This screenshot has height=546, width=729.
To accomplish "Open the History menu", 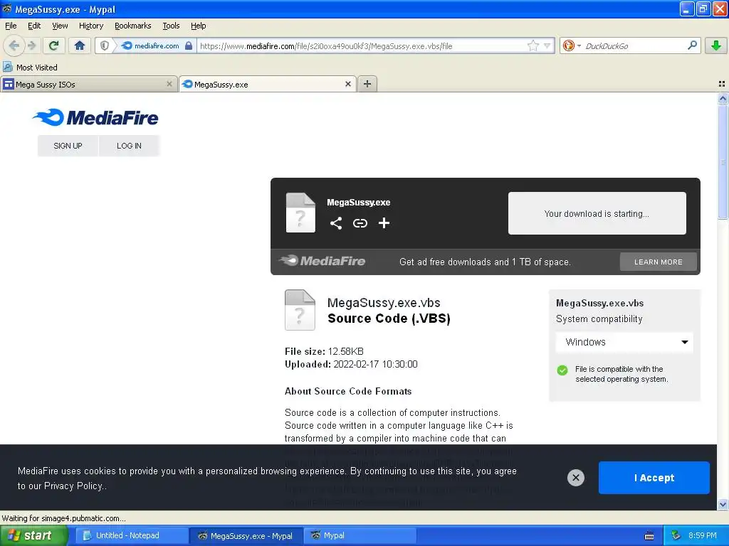I will point(90,26).
